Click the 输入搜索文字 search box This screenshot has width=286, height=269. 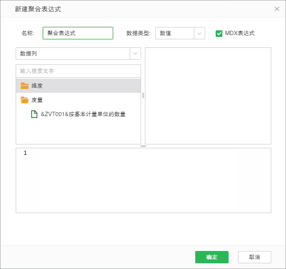click(78, 71)
